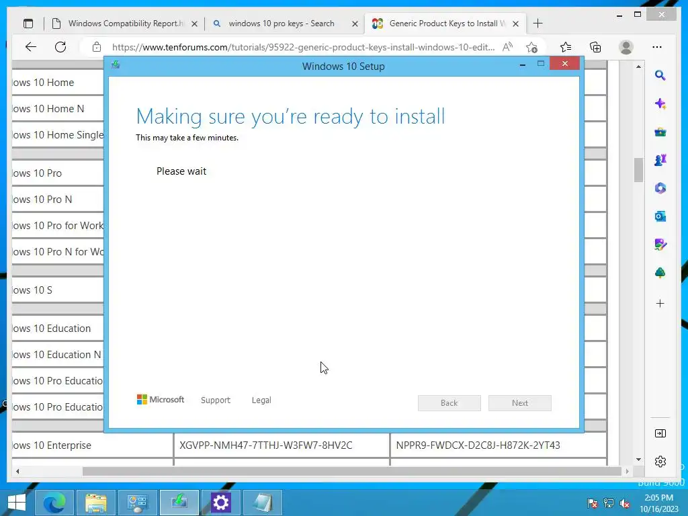
Task: Open sidebar settings gear icon
Action: [x=660, y=462]
